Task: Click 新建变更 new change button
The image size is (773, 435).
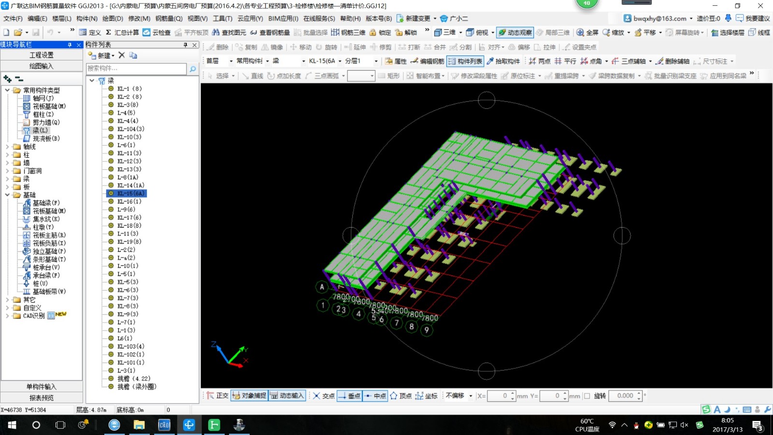Action: pos(414,18)
